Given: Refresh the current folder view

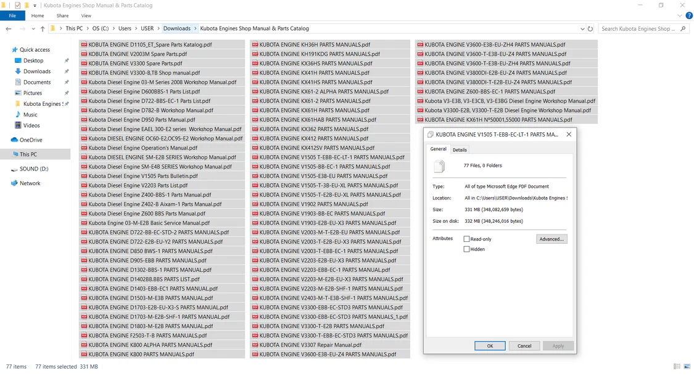Looking at the screenshot, I should [590, 29].
